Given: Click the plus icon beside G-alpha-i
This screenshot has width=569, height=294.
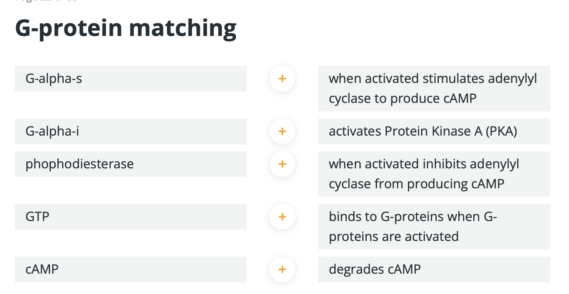Looking at the screenshot, I should [x=282, y=131].
